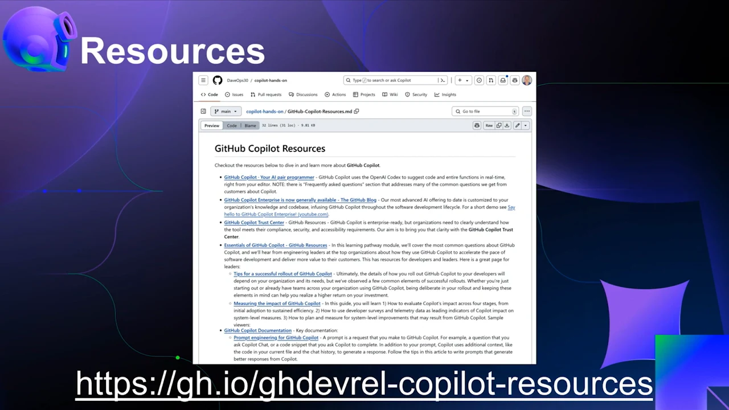Click the Go to file search field
This screenshot has height=410, width=729.
click(485, 112)
